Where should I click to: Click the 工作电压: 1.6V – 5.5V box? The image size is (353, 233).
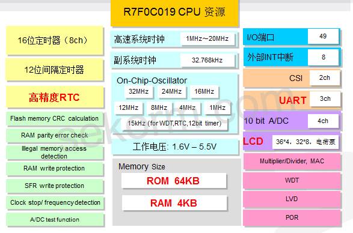(x=175, y=147)
